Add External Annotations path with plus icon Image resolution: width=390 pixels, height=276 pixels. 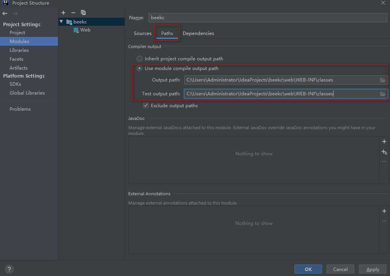tap(384, 211)
